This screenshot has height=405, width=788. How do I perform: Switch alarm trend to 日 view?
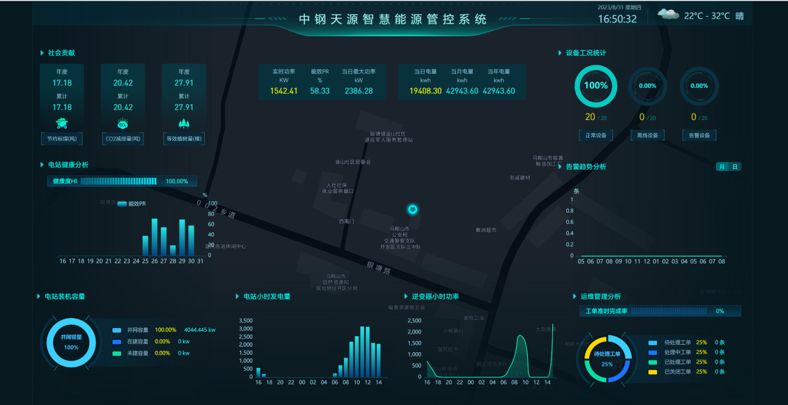[735, 166]
